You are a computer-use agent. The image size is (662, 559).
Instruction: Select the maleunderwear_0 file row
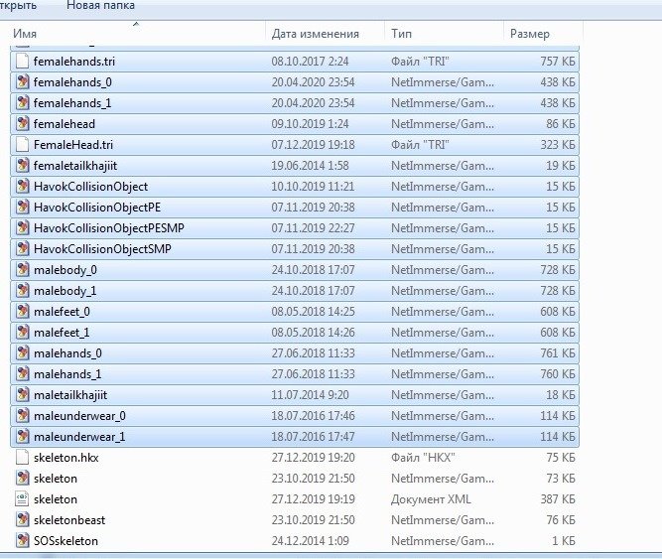click(298, 416)
